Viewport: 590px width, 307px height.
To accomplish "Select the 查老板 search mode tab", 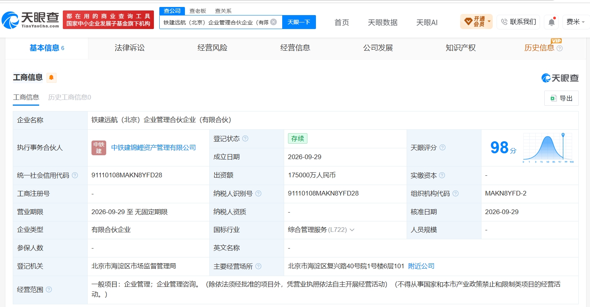I will click(198, 11).
